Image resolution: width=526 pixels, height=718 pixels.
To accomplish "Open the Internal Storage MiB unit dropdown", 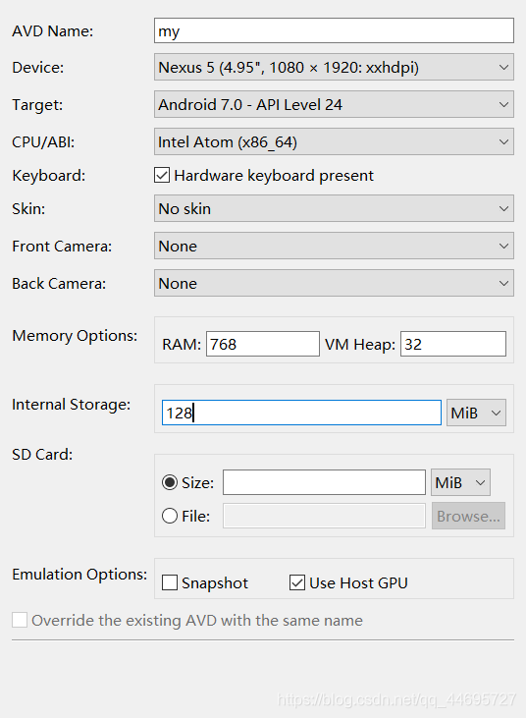I will [x=476, y=413].
